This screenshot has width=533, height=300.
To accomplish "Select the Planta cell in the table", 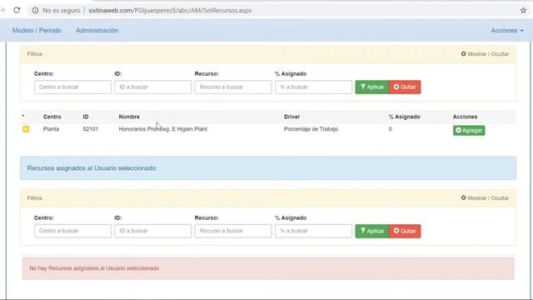I will [x=51, y=129].
